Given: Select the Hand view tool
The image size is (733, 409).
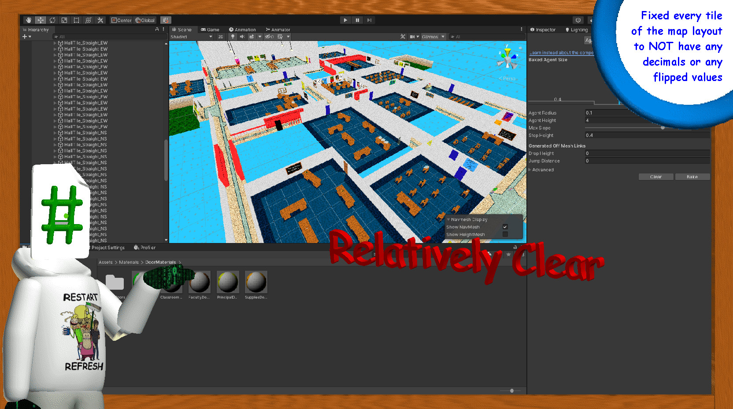Looking at the screenshot, I should pyautogui.click(x=29, y=20).
